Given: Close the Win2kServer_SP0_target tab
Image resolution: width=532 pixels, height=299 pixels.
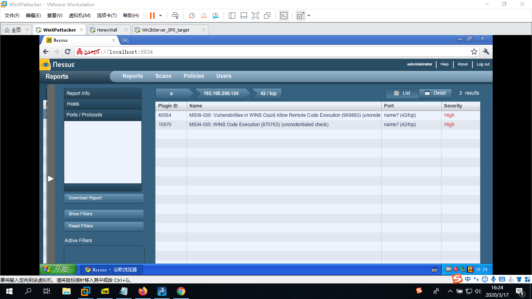Looking at the screenshot, I should pyautogui.click(x=203, y=30).
